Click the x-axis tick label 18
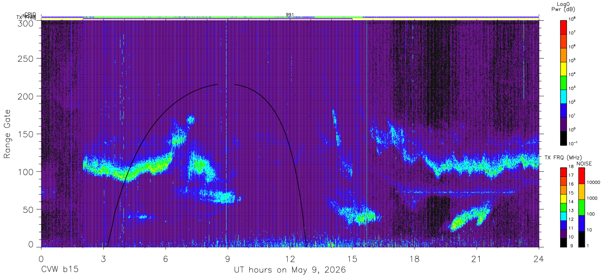The image size is (606, 280). tap(415, 258)
